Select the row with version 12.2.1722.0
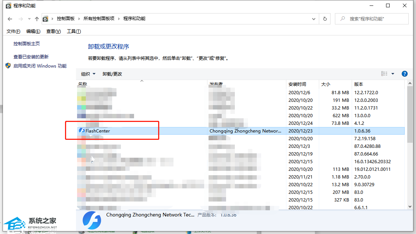 [241, 93]
